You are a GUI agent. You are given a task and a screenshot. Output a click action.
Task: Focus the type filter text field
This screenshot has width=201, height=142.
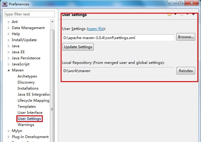(x=30, y=14)
